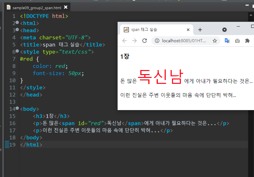Reload the browser page
The height and width of the screenshot is (177, 254).
(145, 41)
